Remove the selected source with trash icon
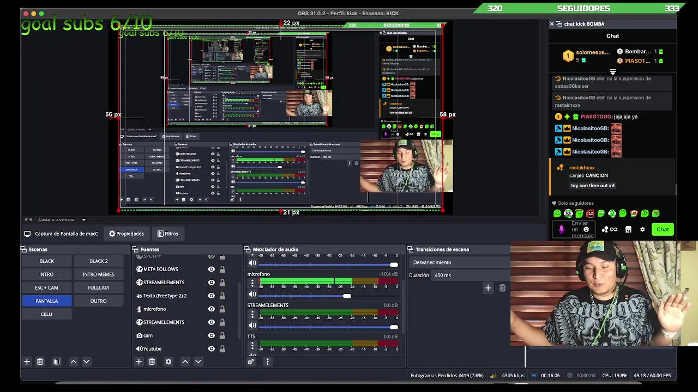 [152, 362]
